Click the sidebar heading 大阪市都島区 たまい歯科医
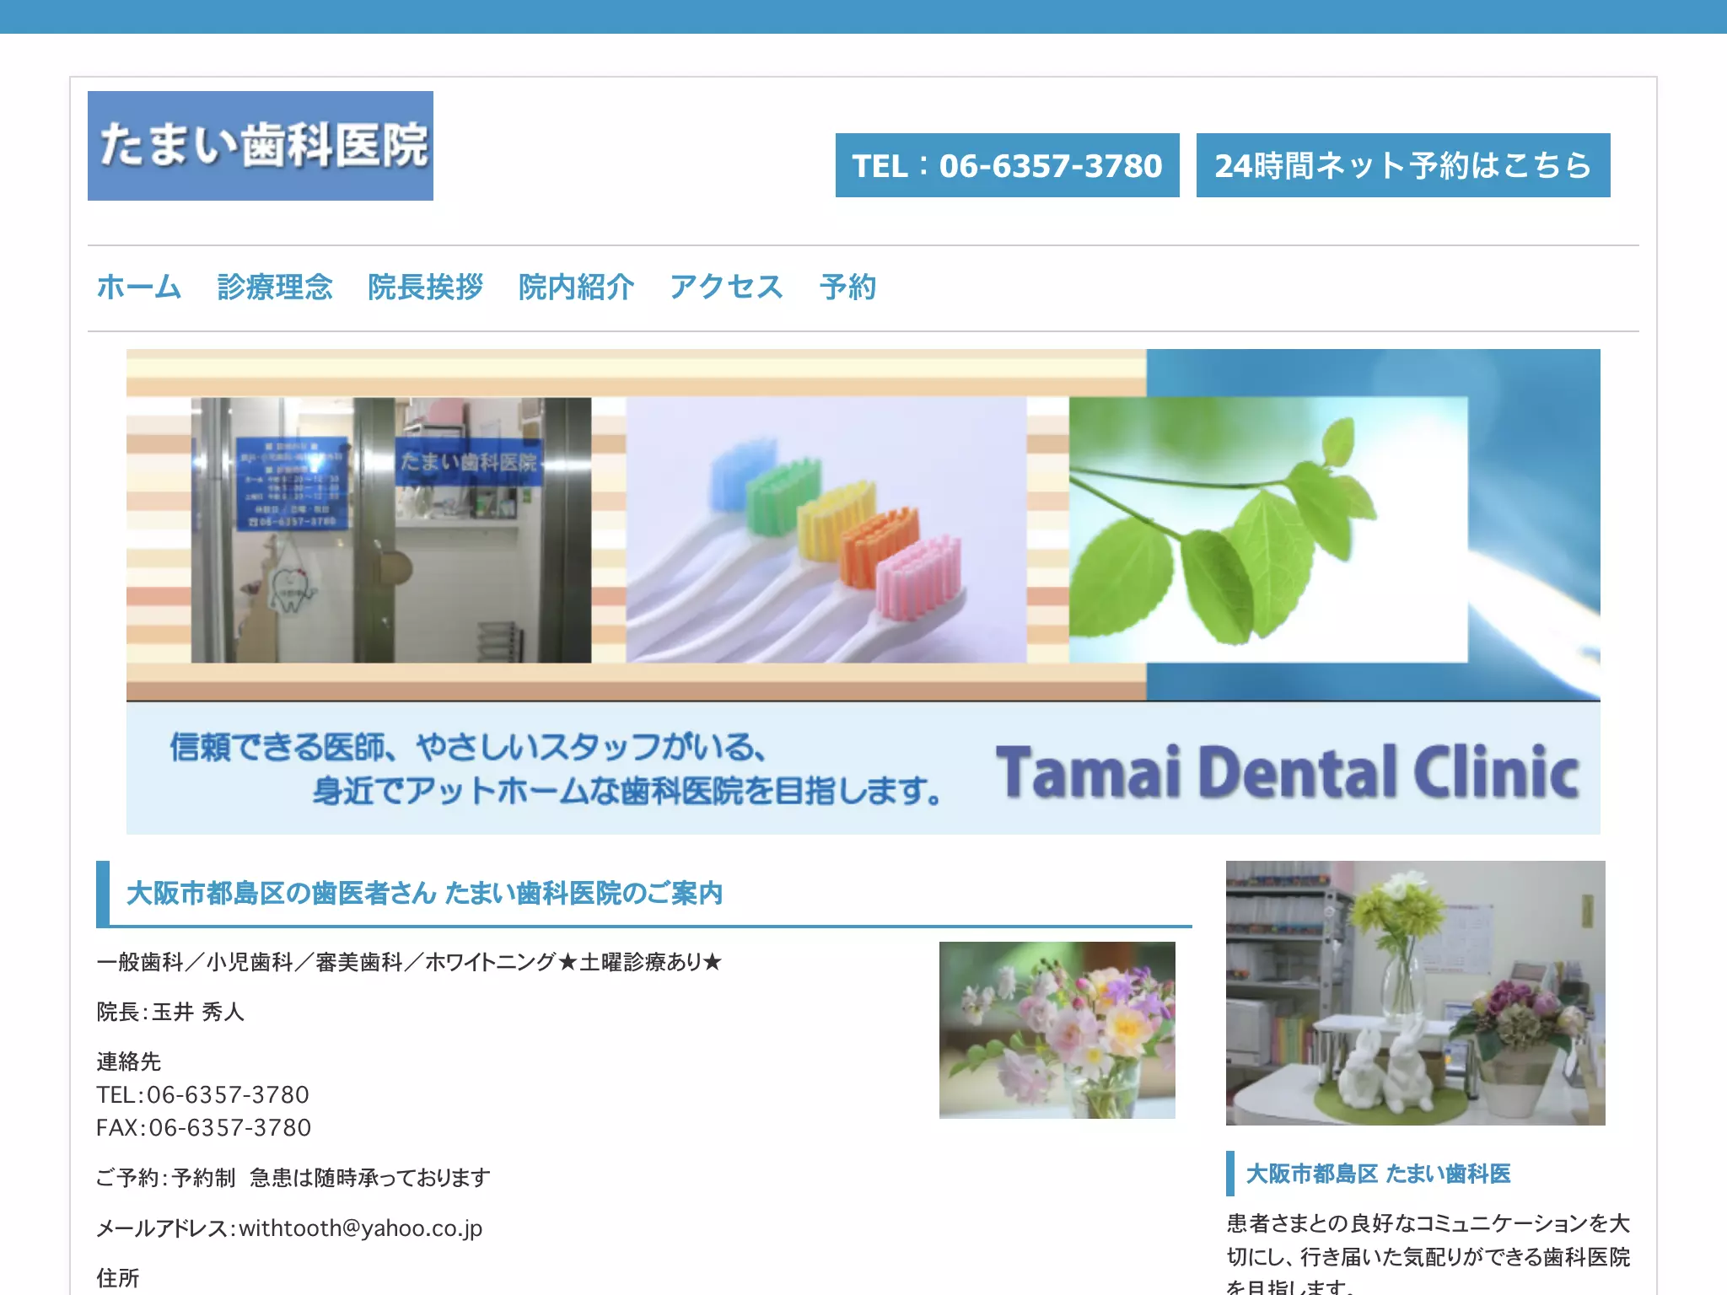The image size is (1727, 1295). [x=1378, y=1174]
